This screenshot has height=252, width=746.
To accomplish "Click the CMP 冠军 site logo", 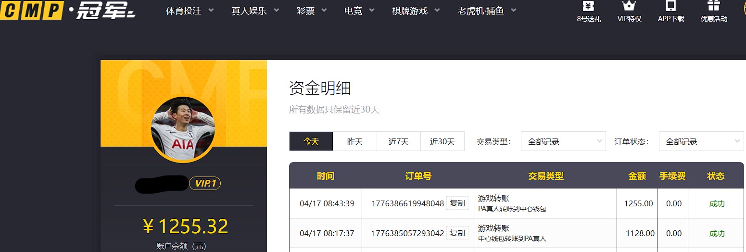I will tap(68, 10).
